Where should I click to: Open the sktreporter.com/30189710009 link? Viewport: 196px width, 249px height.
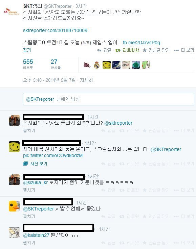(55, 30)
